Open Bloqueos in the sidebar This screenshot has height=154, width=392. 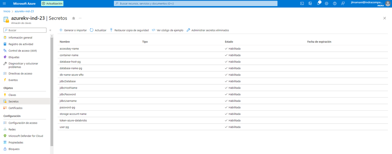pos(14,149)
